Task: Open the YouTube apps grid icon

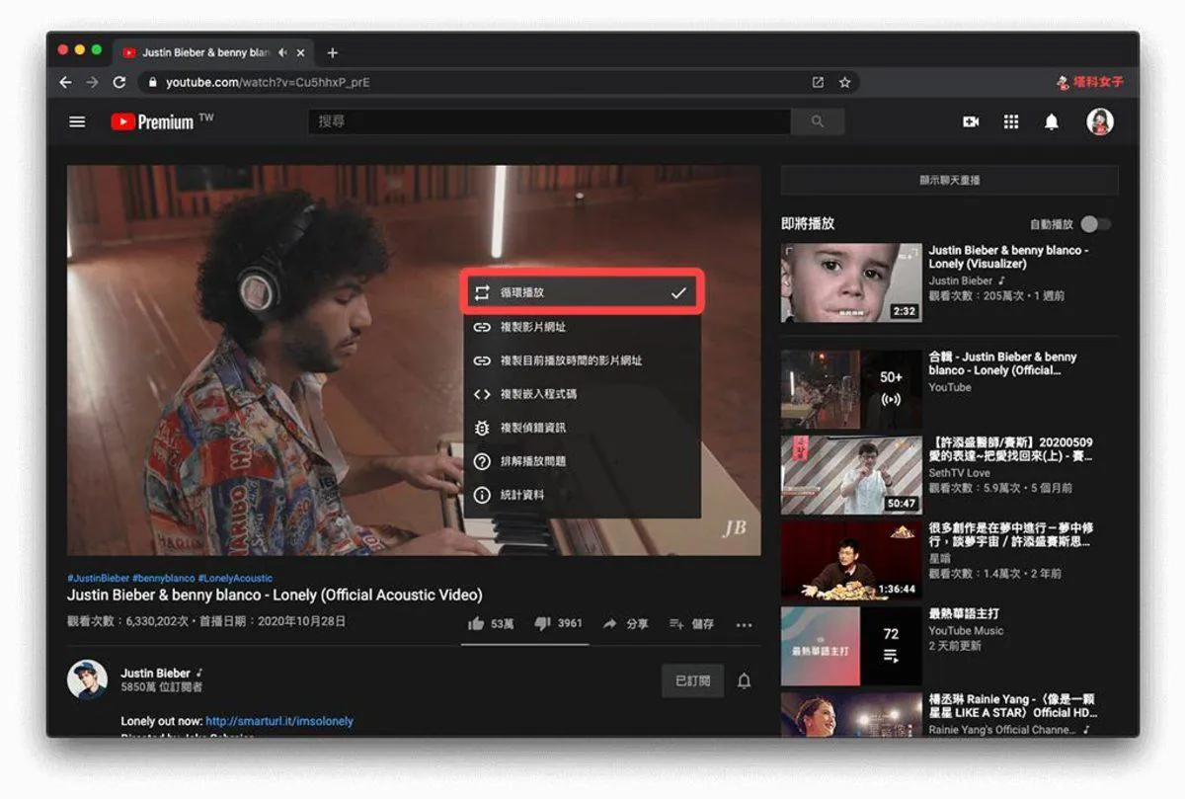Action: (x=1011, y=121)
